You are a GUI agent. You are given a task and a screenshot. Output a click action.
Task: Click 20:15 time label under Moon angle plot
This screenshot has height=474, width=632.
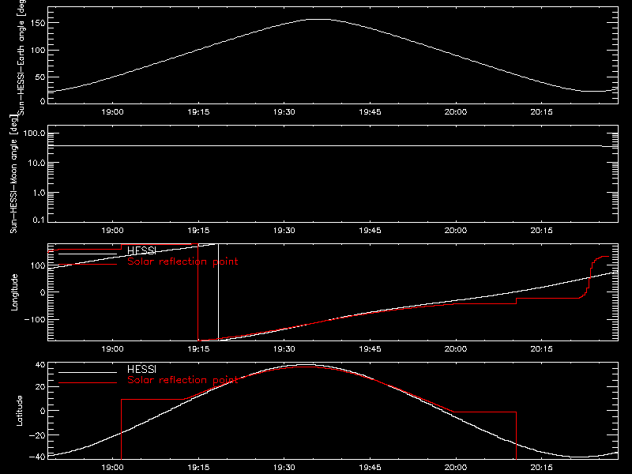click(542, 231)
